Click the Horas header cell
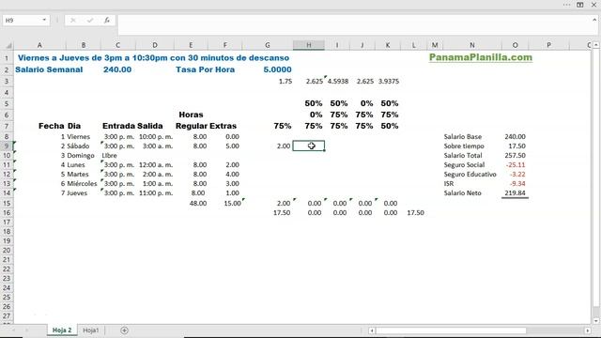601x338 pixels. [191, 115]
